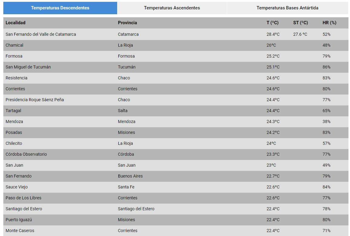Switch to the Temperaturas Ascendentes tab

pos(172,8)
